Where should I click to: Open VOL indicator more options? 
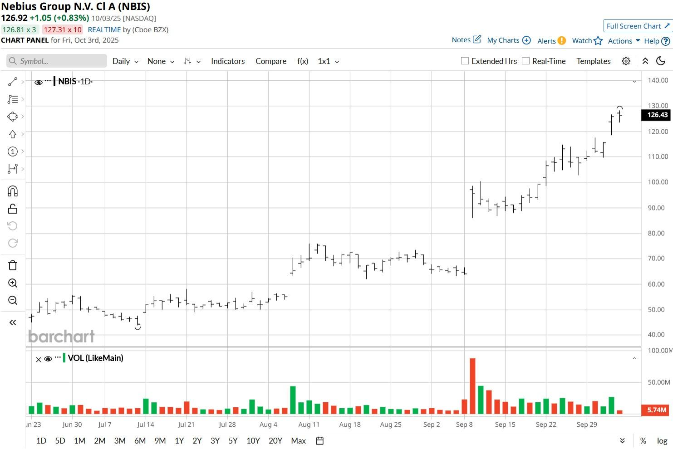coord(58,357)
